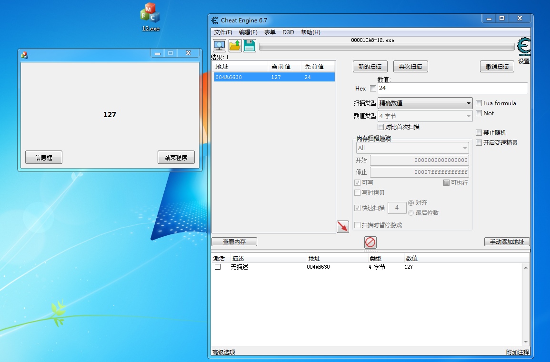
Task: Click the 地址 column header in results
Action: (x=240, y=67)
